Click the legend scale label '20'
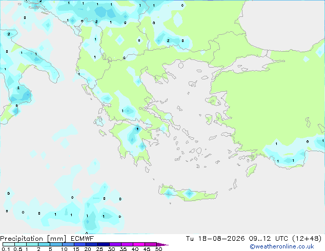Image resolution: width=325 pixels, height=251 pixels. [x=88, y=249]
